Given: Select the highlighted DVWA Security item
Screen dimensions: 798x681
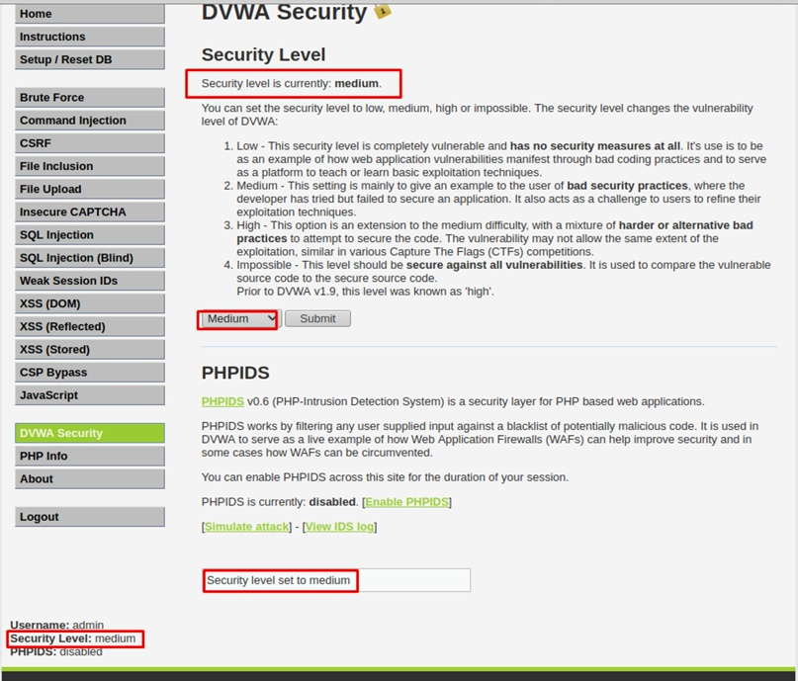Looking at the screenshot, I should coord(90,433).
